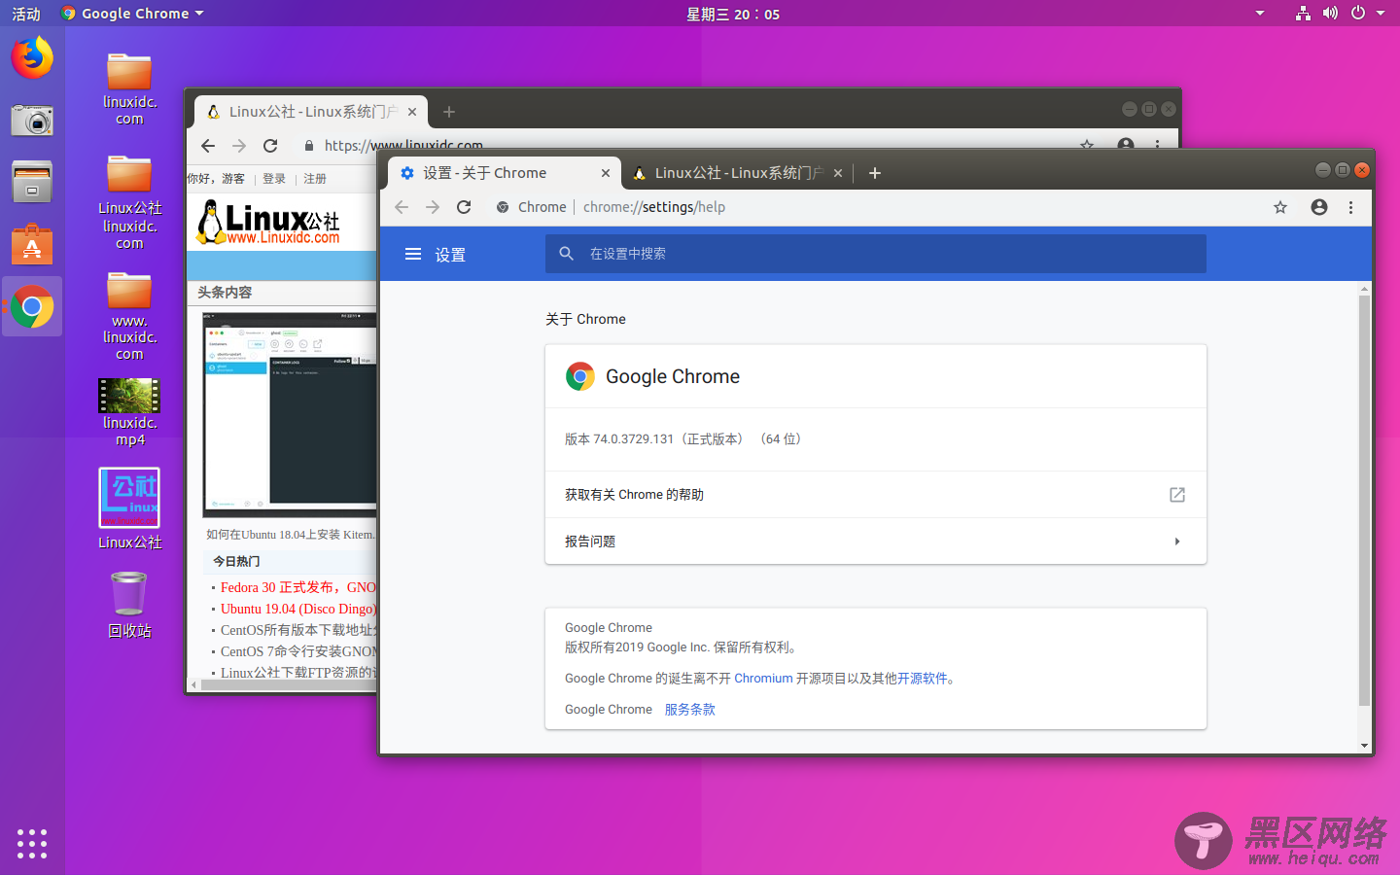Reload the settings page in front window
This screenshot has height=875, width=1400.
pyautogui.click(x=464, y=207)
